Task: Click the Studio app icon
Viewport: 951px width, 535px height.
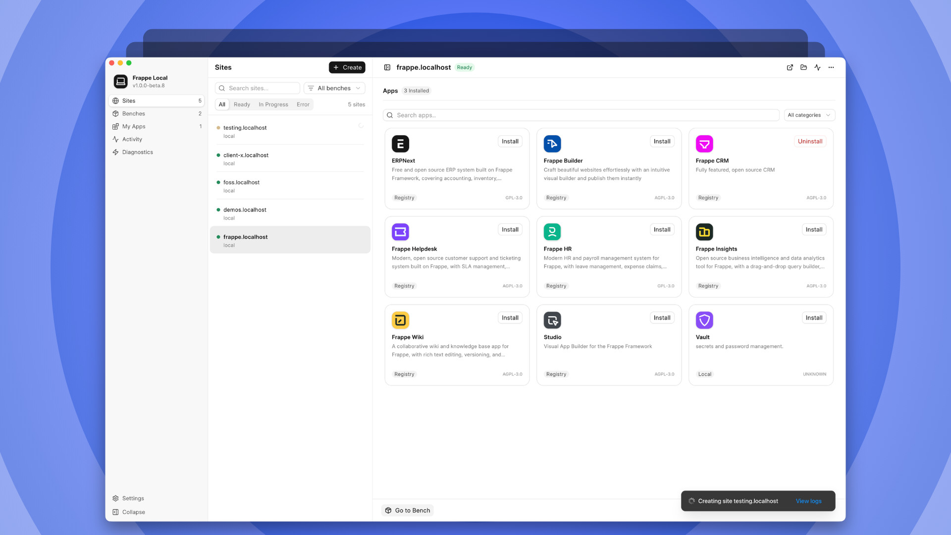Action: pyautogui.click(x=552, y=320)
